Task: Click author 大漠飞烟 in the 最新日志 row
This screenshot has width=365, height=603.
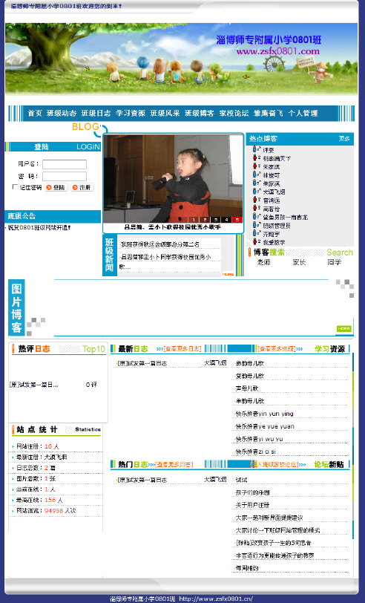Action: tap(215, 362)
